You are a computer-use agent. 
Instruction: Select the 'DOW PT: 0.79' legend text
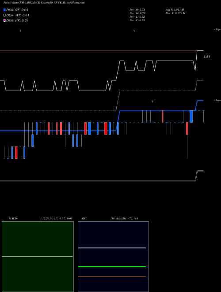click(17, 20)
